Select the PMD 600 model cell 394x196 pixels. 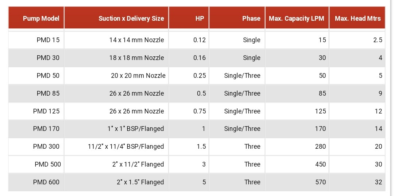pyautogui.click(x=46, y=182)
